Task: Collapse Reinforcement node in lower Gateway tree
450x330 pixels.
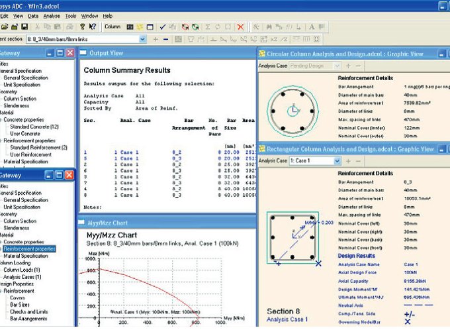Action: 1,291
